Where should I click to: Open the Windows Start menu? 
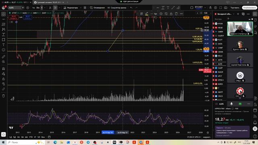tap(3, 142)
